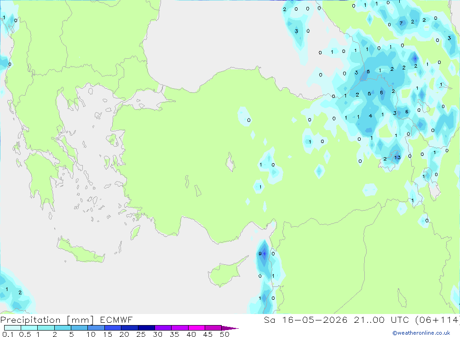Click the '(06+114)' forecast run text
Image resolution: width=460 pixels, height=337 pixels.
click(437, 320)
